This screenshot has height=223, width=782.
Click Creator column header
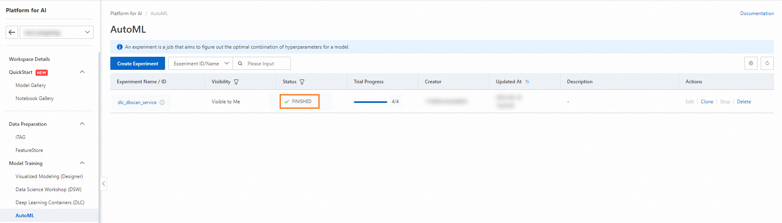433,82
